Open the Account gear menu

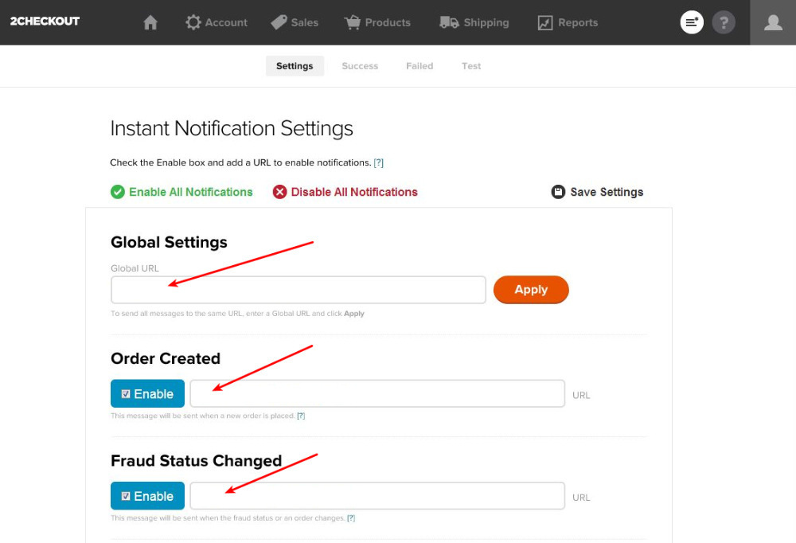[217, 22]
